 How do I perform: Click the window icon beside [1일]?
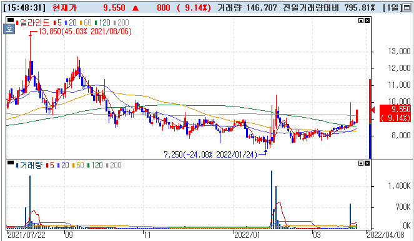click(407, 8)
